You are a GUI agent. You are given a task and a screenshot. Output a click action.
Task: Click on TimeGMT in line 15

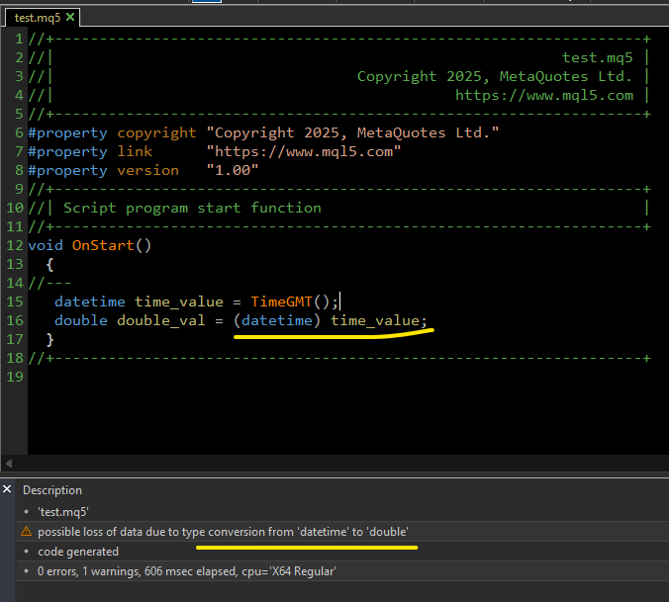[x=282, y=301]
